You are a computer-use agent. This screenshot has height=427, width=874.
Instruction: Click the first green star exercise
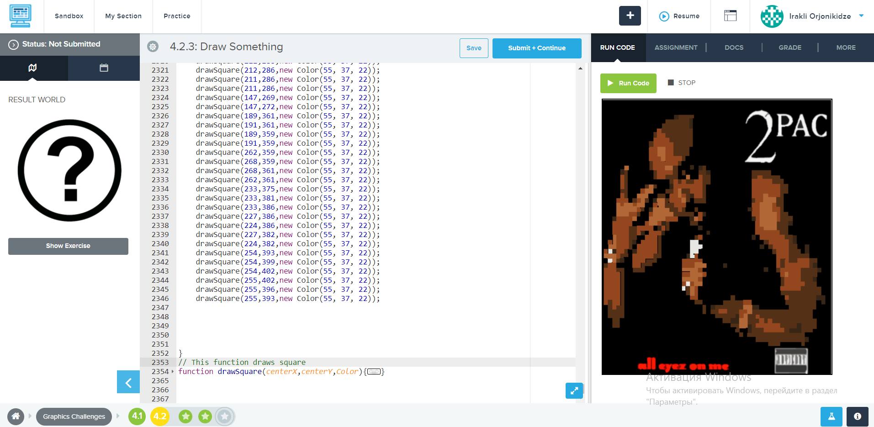185,416
